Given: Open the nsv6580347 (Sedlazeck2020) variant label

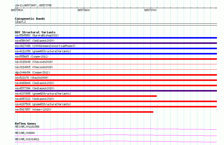Looking at the screenshot, I should 35,41.
